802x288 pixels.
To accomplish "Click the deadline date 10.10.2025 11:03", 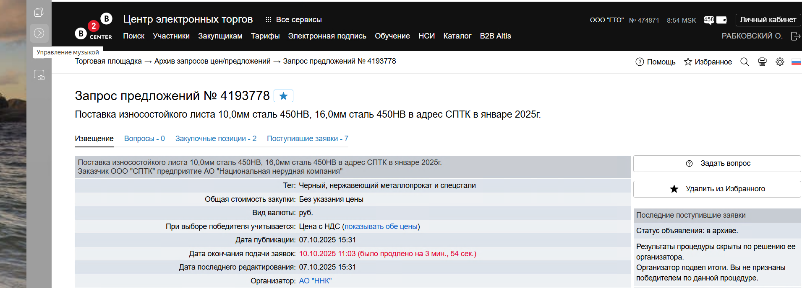I will 327,254.
